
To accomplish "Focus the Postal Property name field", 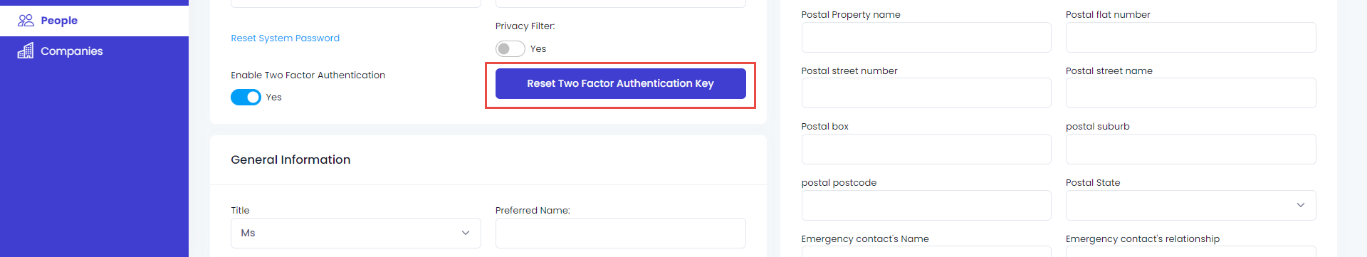I will click(926, 37).
